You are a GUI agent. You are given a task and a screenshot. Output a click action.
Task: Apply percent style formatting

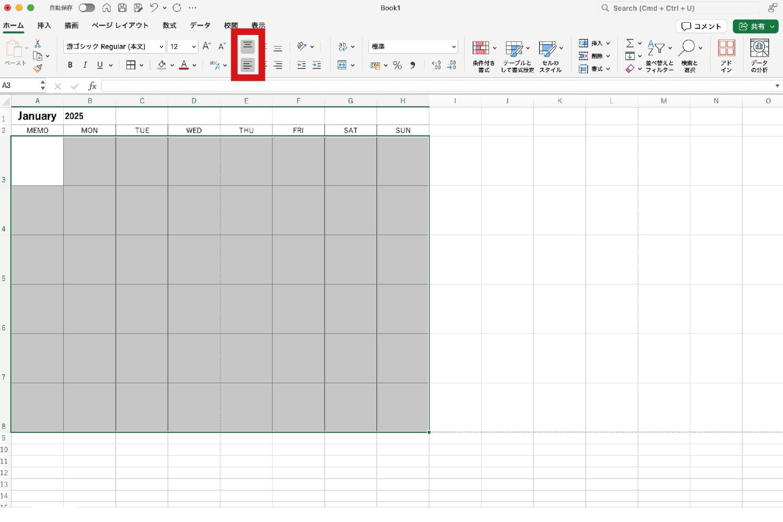point(397,65)
